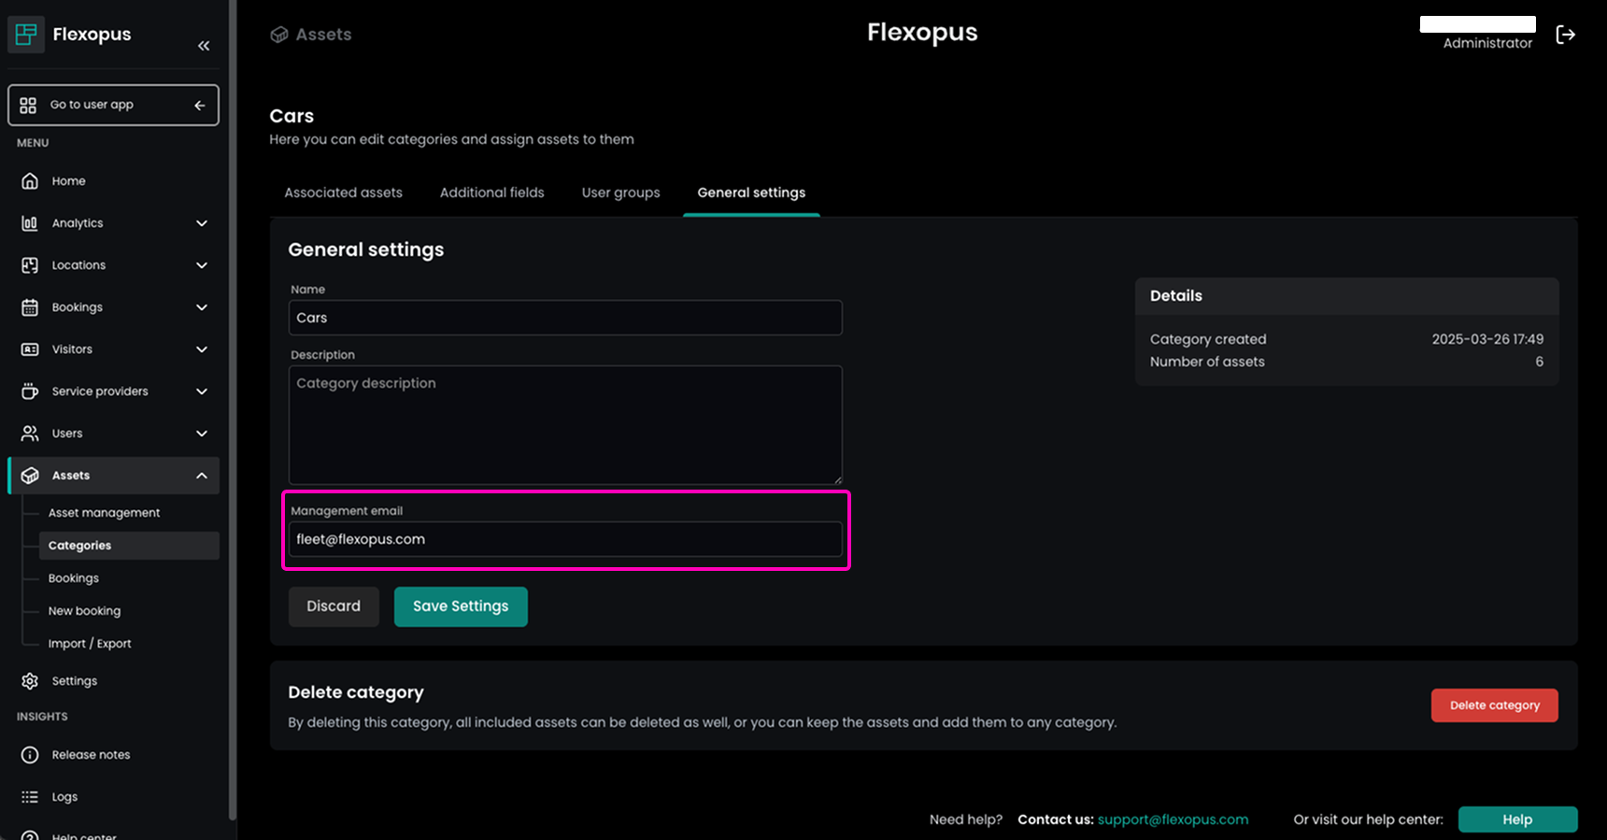Open the User groups tab

[x=620, y=192]
